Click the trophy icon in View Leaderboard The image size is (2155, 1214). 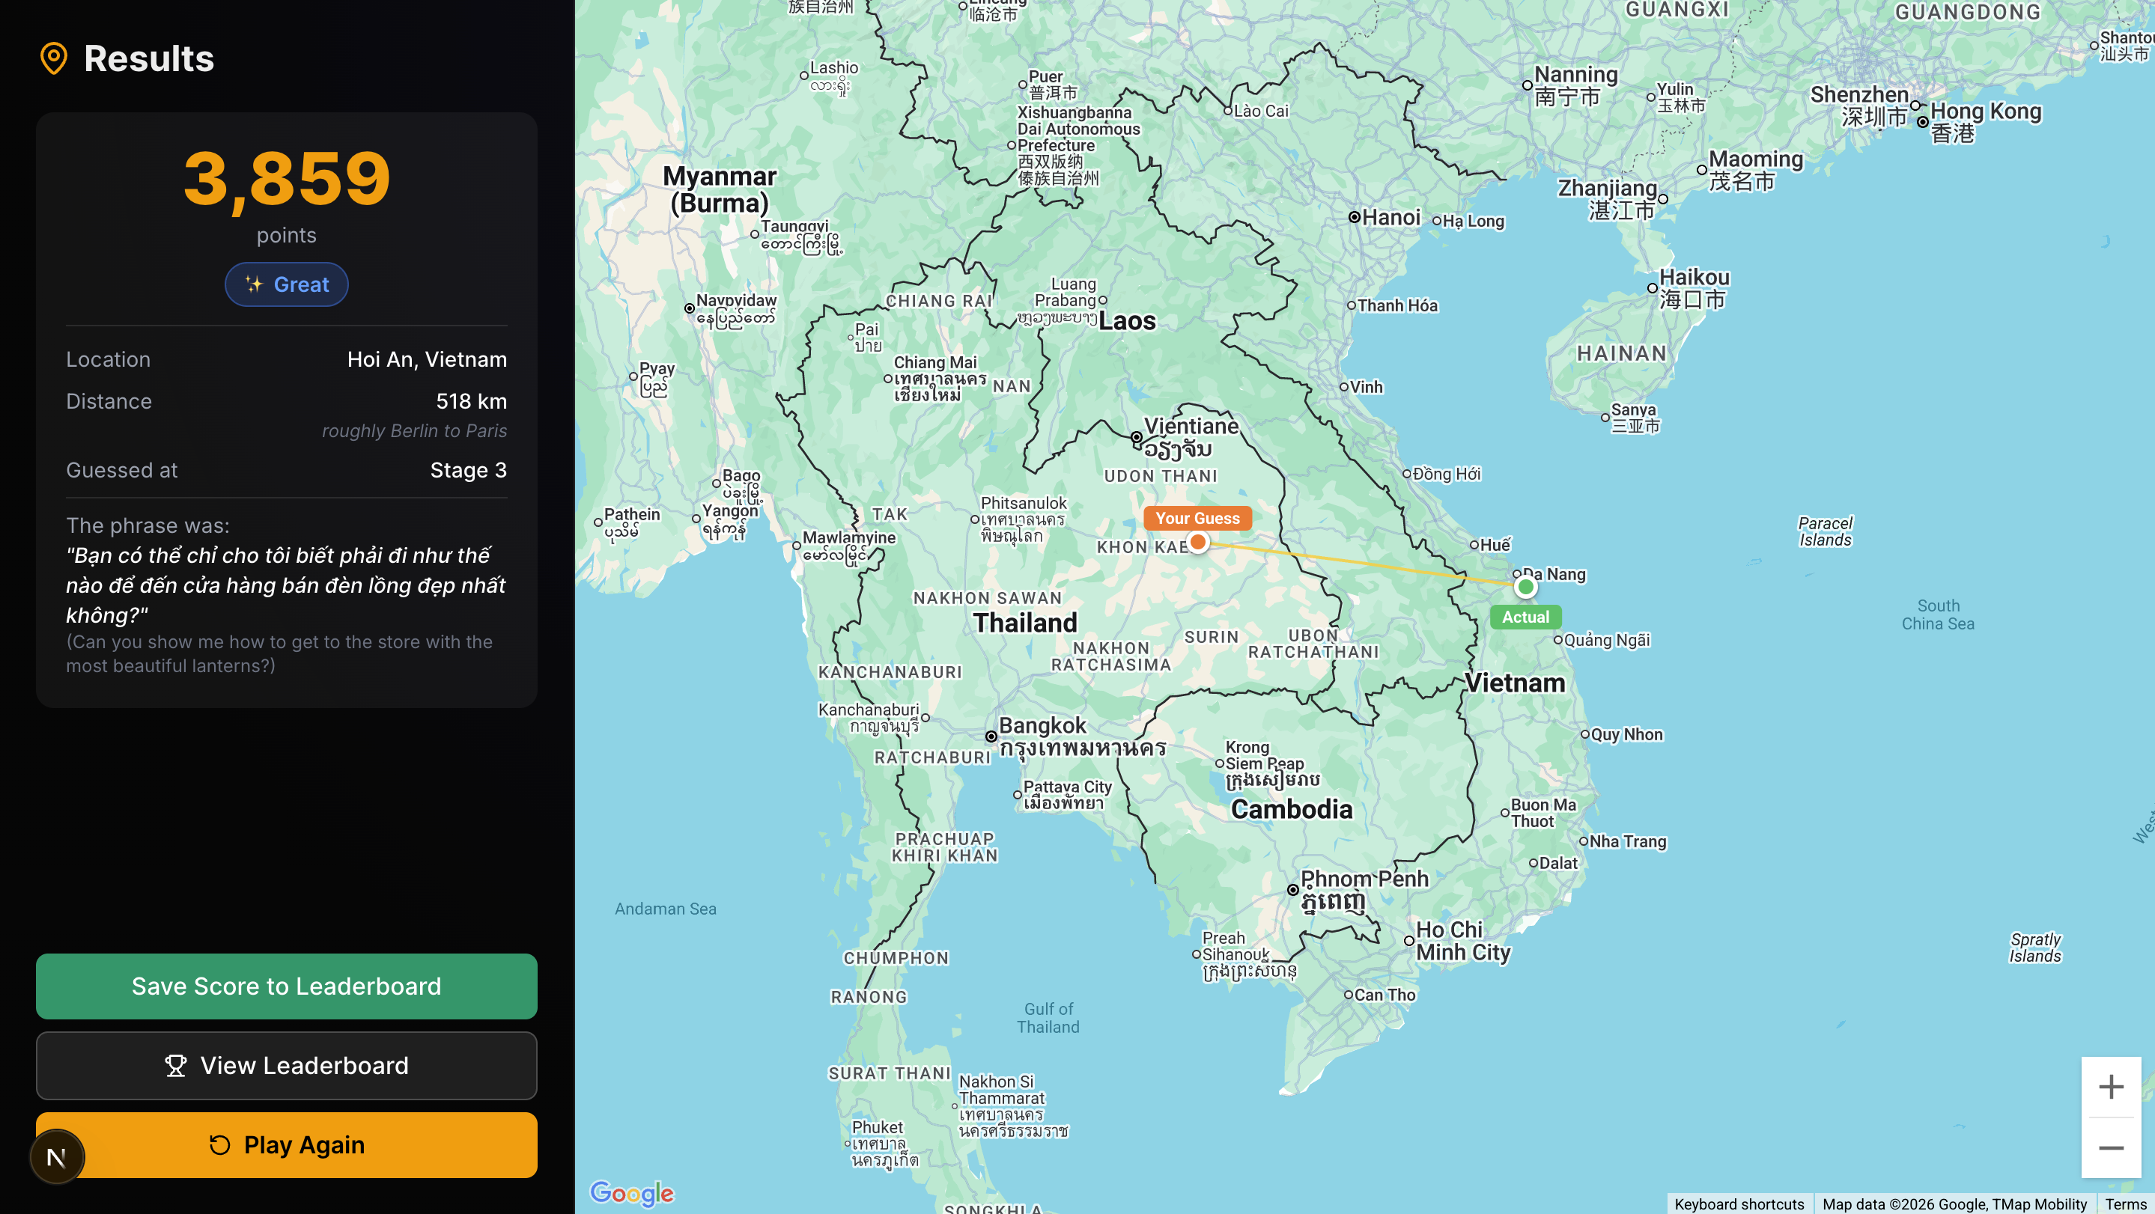point(176,1065)
